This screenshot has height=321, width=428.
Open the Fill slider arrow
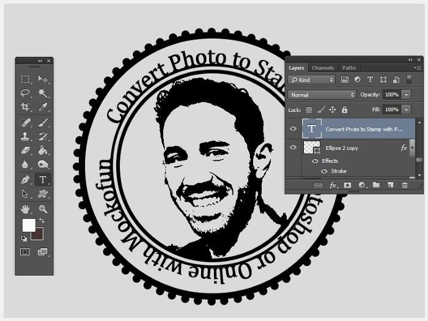pos(407,109)
